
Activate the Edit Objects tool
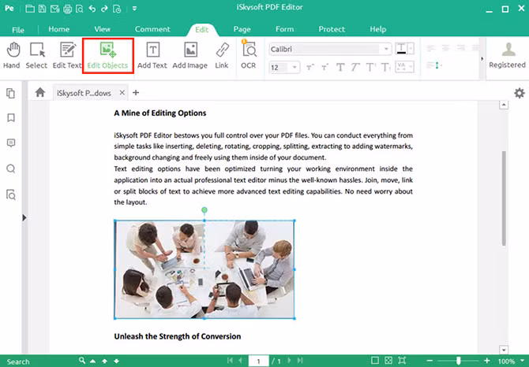point(107,55)
